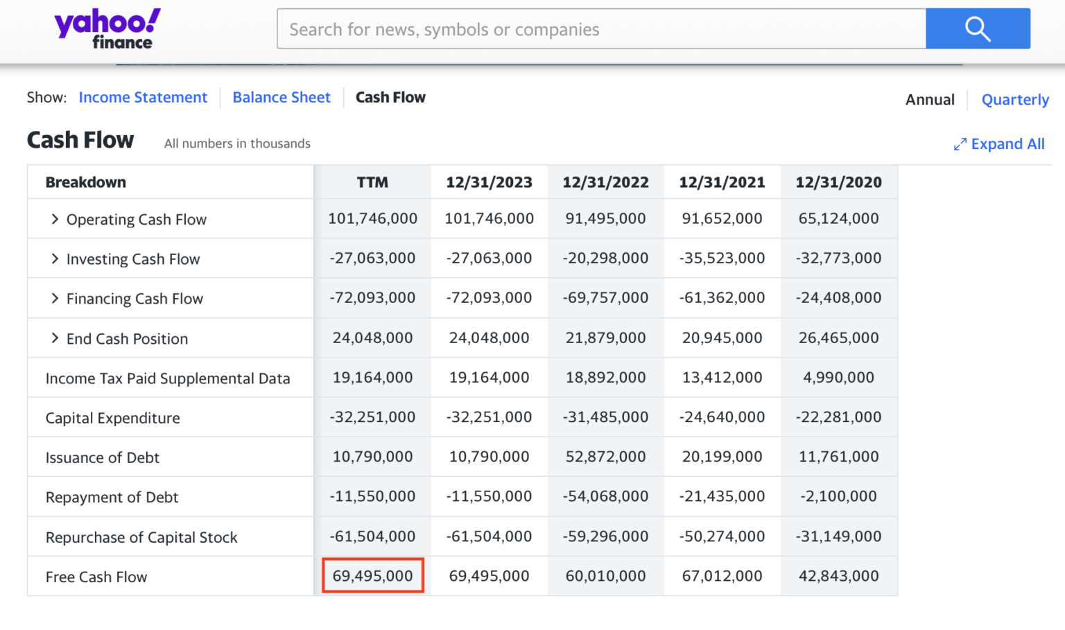
Task: Click the highlighted TTM Free Cash Flow value
Action: (373, 576)
